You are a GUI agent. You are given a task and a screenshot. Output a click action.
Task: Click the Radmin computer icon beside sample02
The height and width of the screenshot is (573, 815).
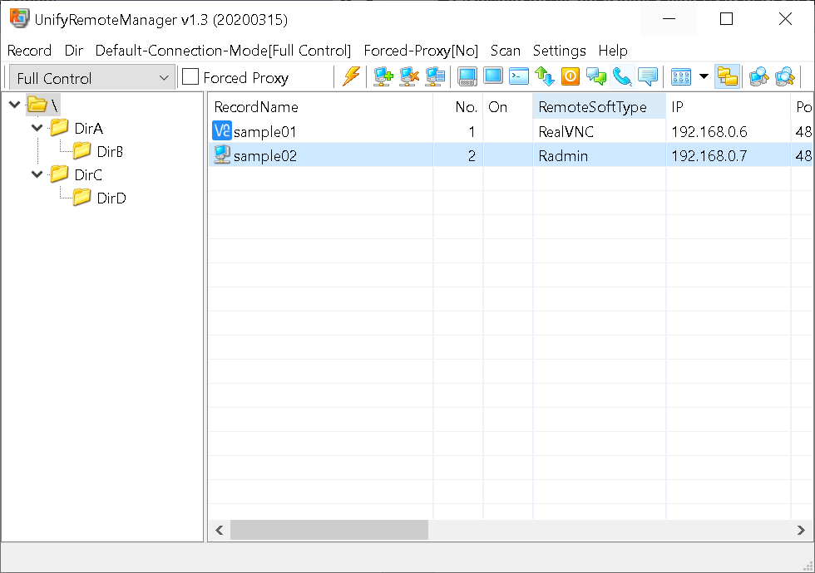(x=222, y=154)
